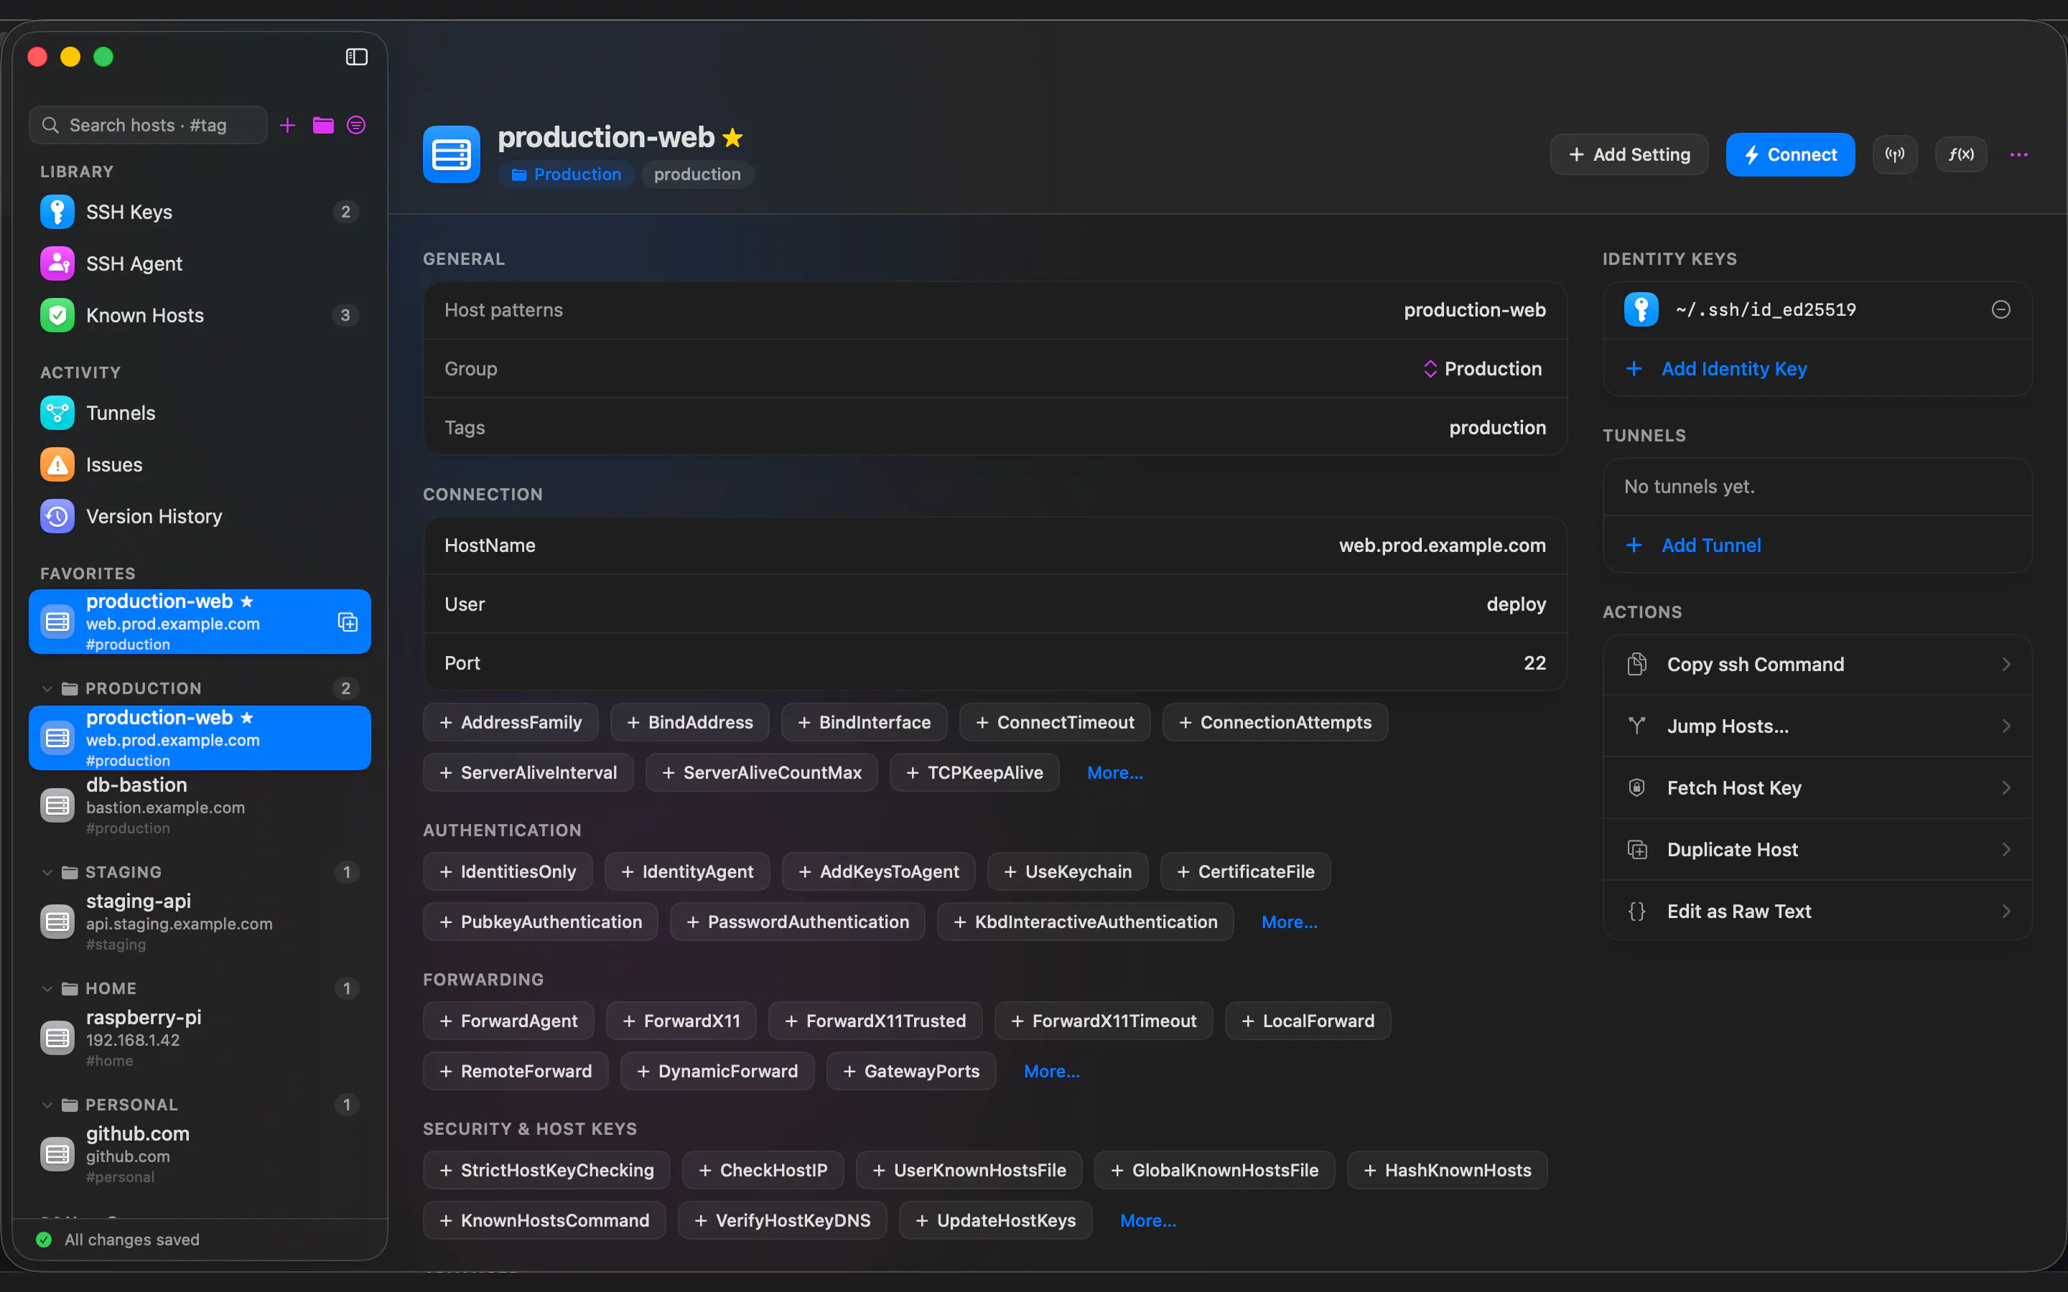
Task: Select db-bastion host icon
Action: pyautogui.click(x=57, y=806)
